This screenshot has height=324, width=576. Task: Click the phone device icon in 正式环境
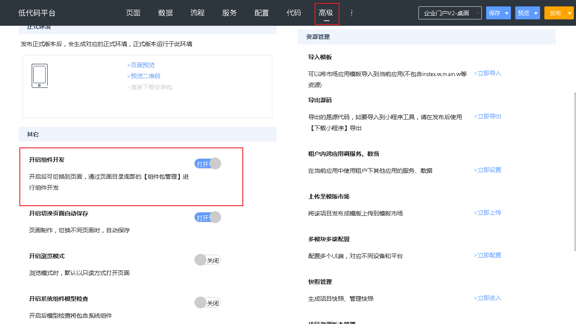[40, 76]
